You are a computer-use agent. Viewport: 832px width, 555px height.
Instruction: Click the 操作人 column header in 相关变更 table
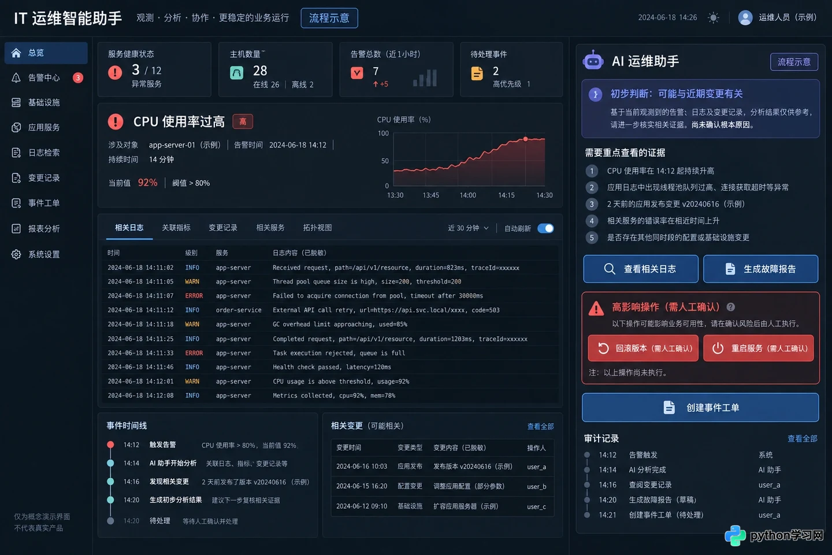[536, 447]
